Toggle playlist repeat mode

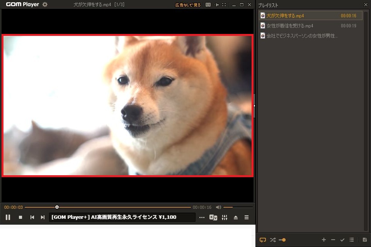(x=263, y=240)
